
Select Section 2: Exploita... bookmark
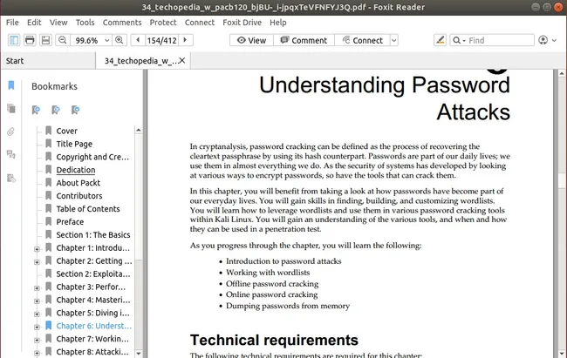coord(93,274)
